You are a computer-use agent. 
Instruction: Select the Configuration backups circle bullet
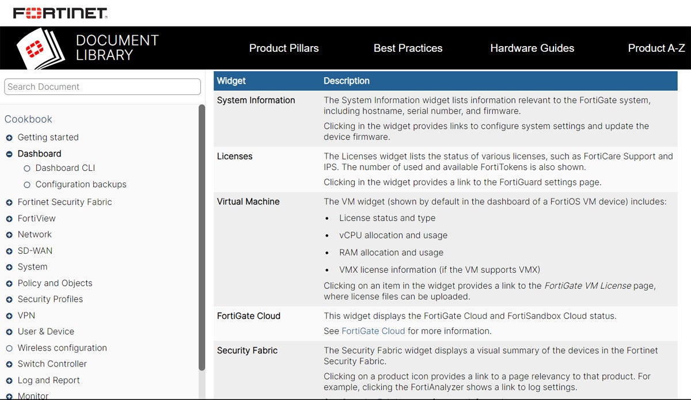(x=27, y=185)
